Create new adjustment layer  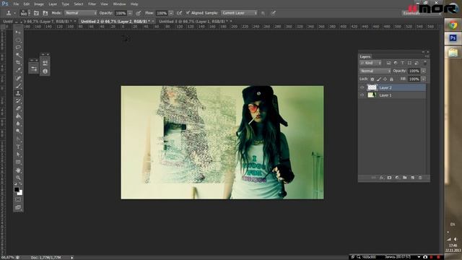tap(397, 178)
